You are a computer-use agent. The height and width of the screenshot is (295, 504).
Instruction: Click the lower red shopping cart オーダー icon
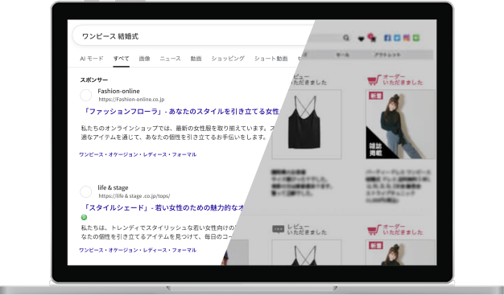[x=374, y=230]
